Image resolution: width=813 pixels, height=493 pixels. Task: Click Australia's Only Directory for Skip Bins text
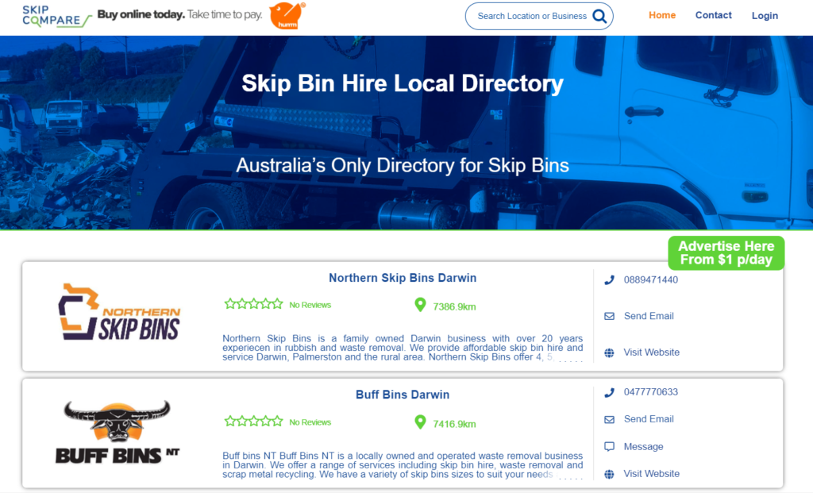[x=403, y=165]
